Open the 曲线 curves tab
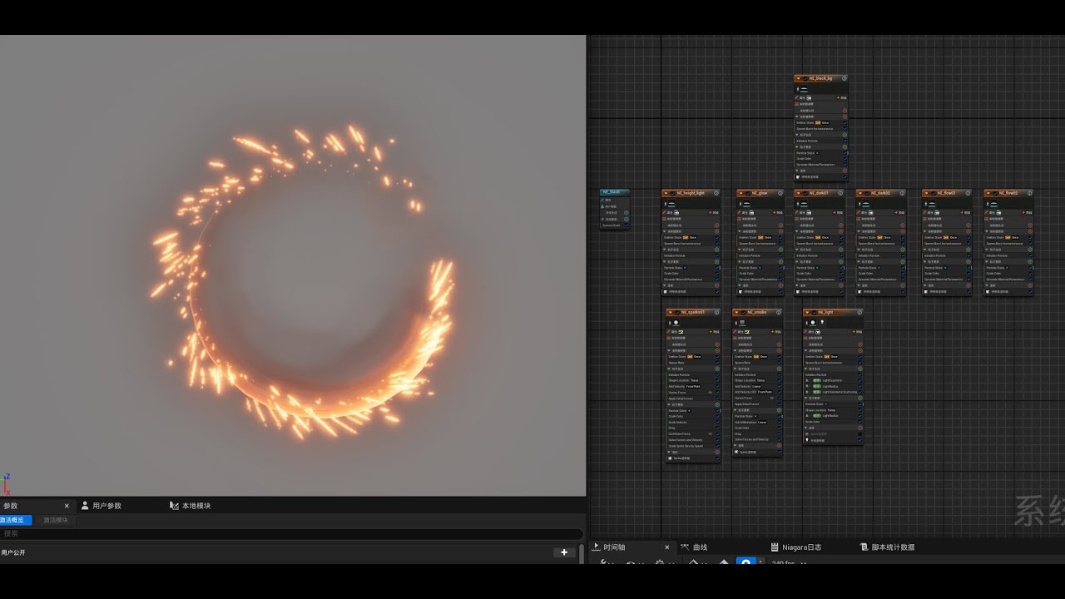The width and height of the screenshot is (1065, 599). [694, 547]
